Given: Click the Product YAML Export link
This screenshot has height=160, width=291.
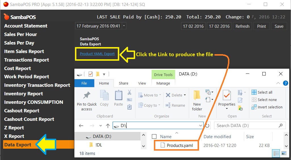Looking at the screenshot, I should pyautogui.click(x=97, y=54).
